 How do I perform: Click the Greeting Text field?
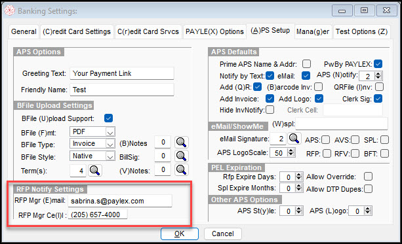coord(122,73)
